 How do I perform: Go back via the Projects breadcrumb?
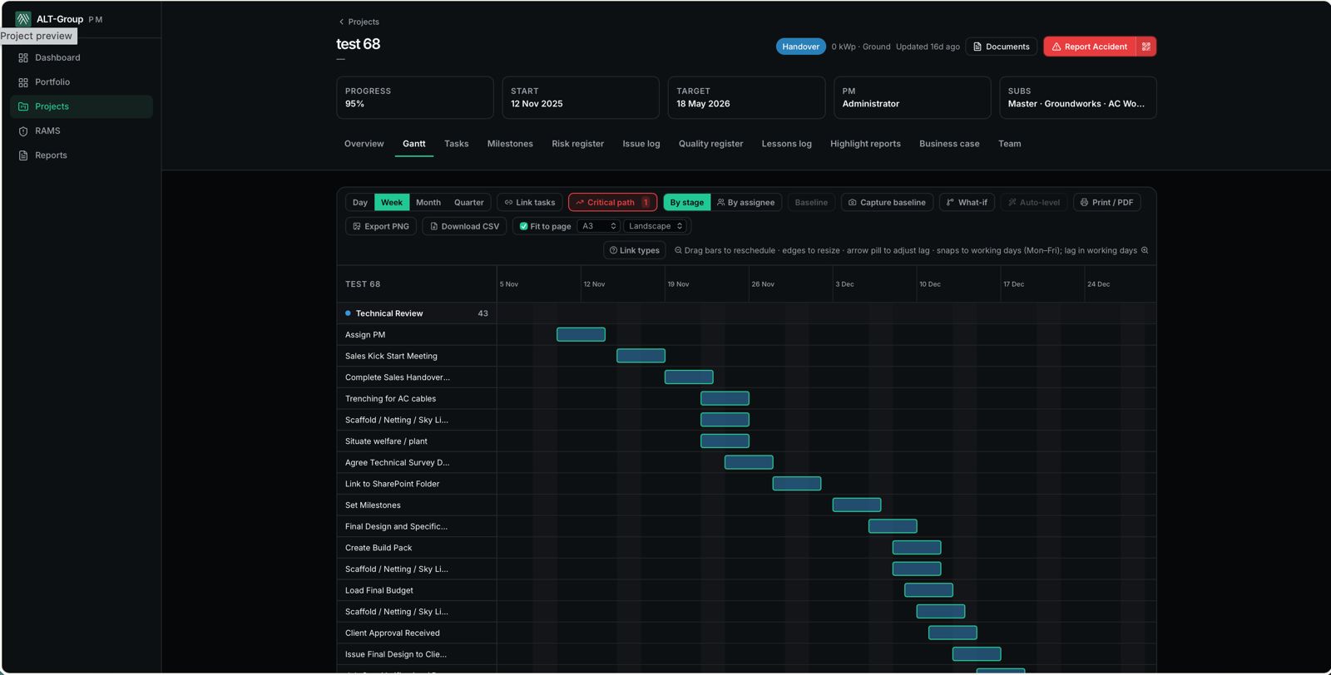point(359,22)
